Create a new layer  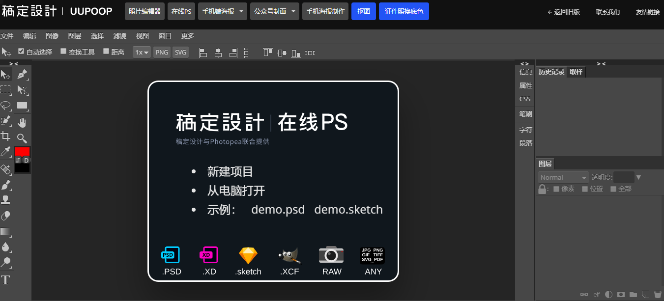[646, 294]
